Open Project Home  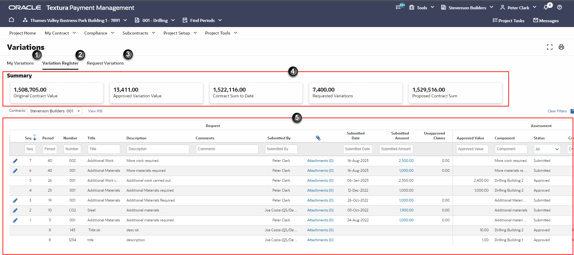point(23,33)
